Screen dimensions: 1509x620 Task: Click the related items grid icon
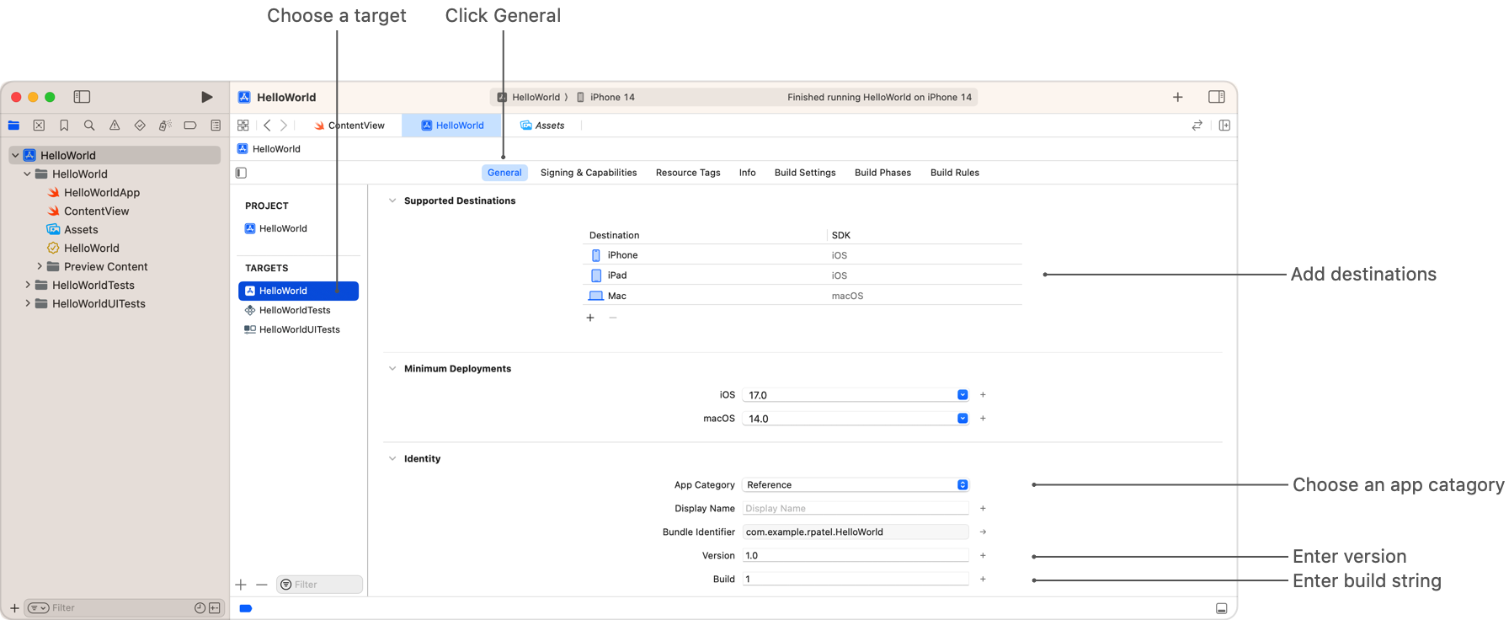click(243, 126)
